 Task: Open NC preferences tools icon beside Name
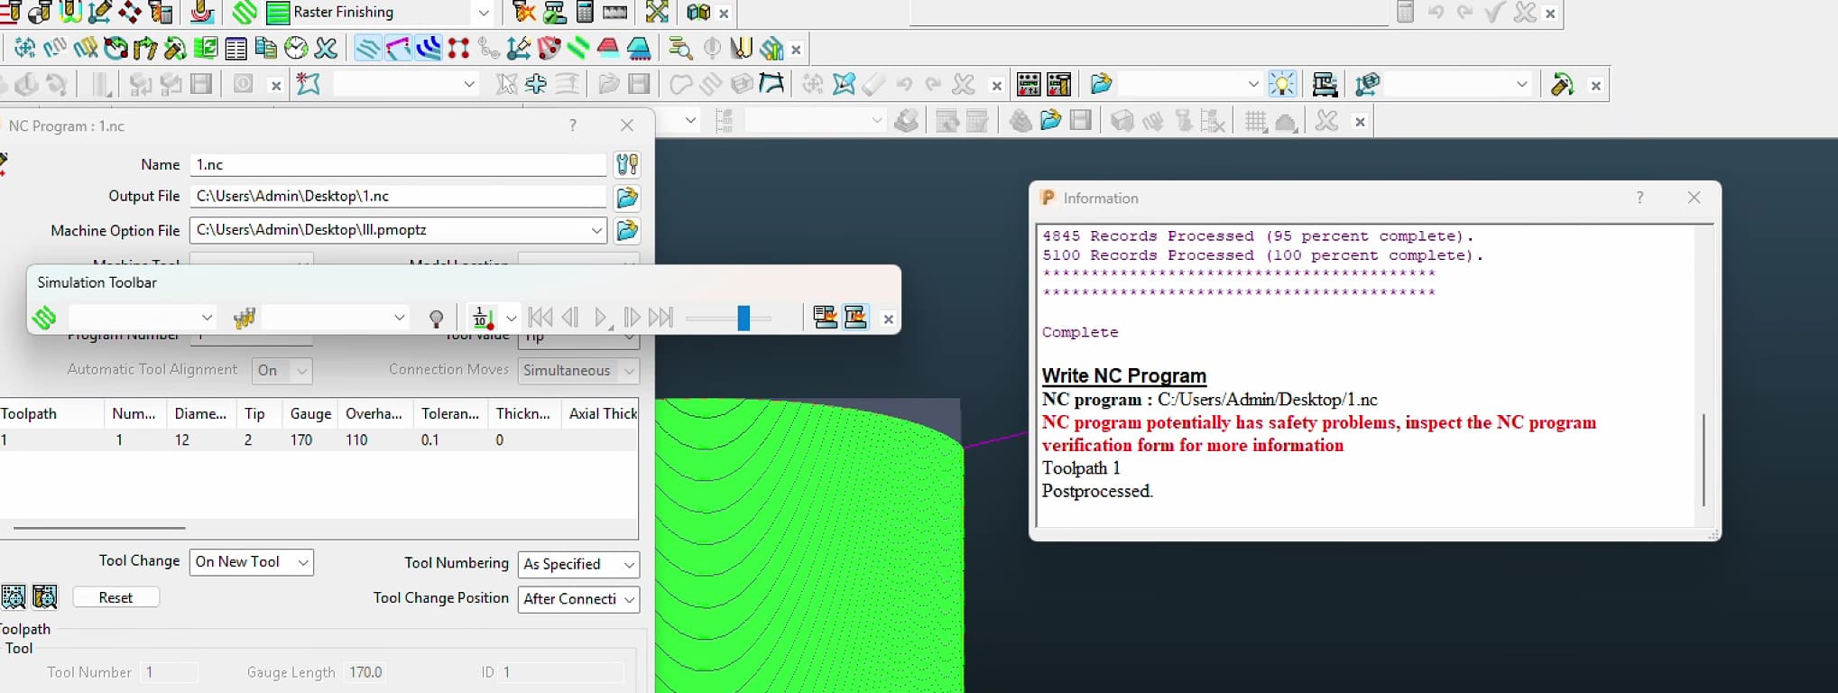pyautogui.click(x=627, y=164)
